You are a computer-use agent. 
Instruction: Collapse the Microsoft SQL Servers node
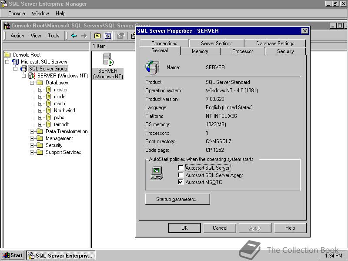click(7, 62)
